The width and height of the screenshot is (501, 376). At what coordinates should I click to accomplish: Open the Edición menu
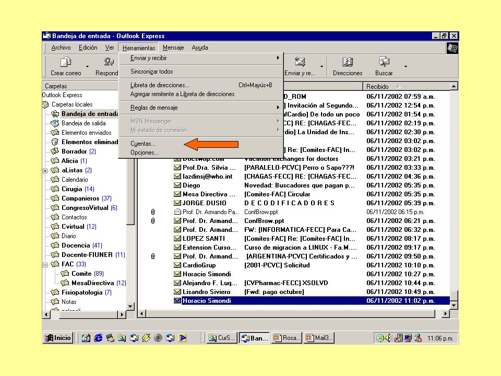coord(88,48)
